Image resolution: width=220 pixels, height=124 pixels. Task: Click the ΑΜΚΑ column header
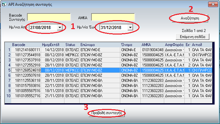[152, 45]
